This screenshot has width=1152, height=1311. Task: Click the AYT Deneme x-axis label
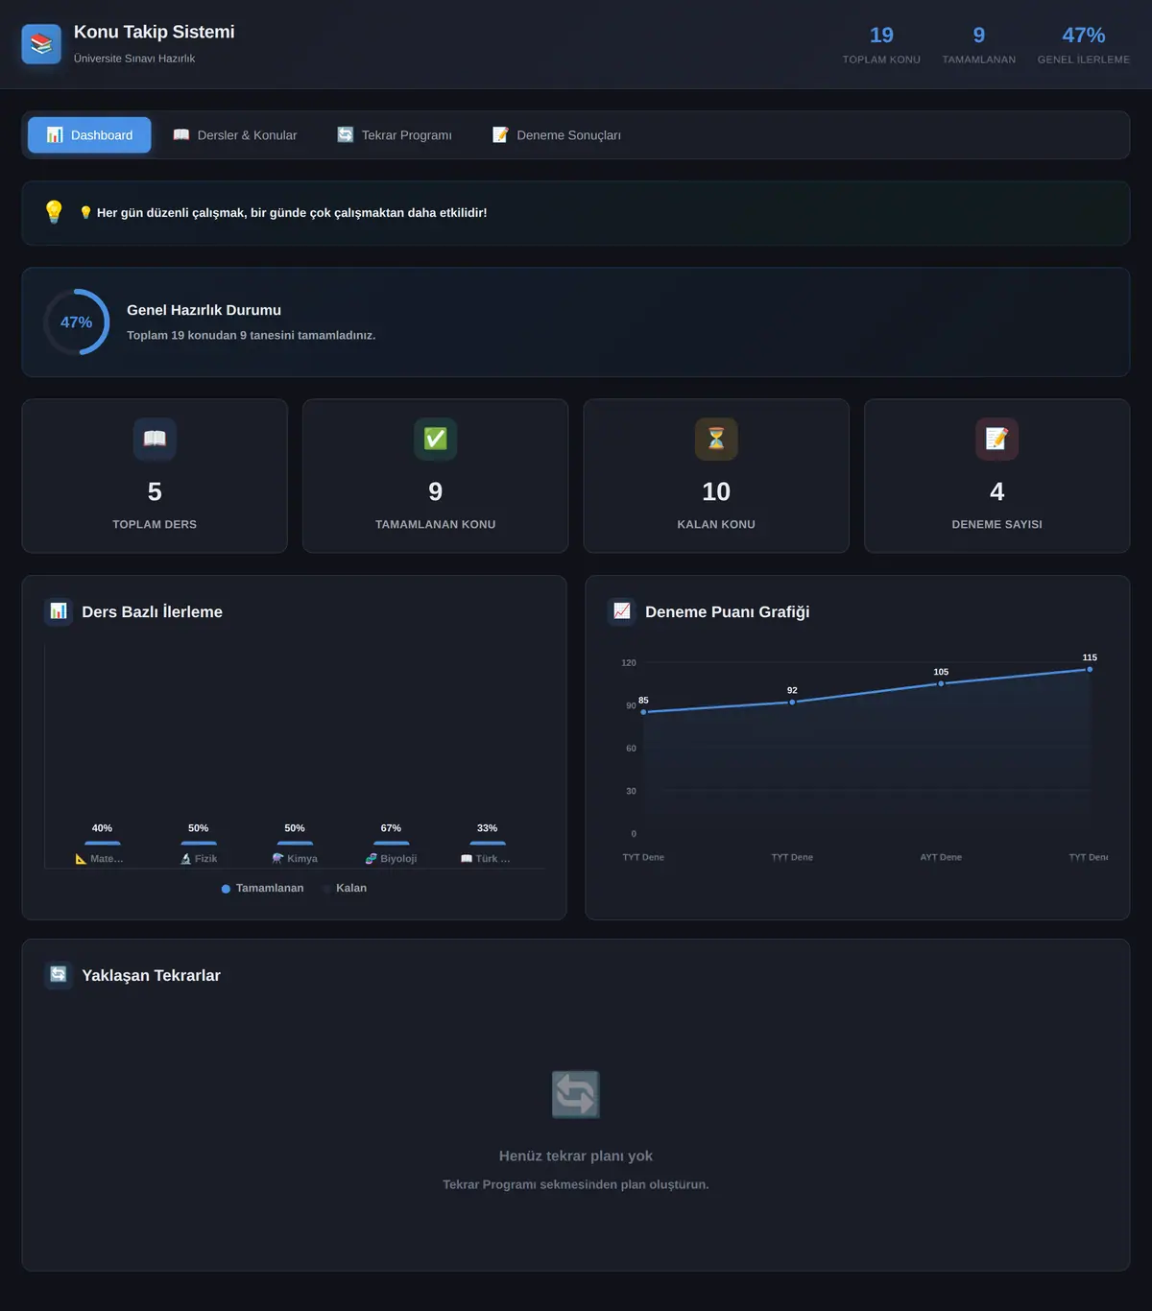click(x=941, y=857)
